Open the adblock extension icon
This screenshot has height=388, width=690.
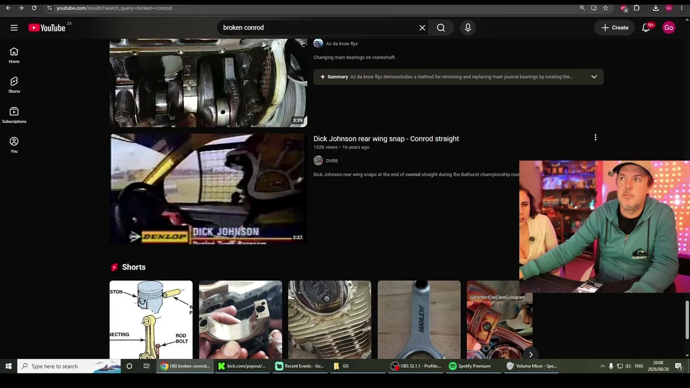624,8
